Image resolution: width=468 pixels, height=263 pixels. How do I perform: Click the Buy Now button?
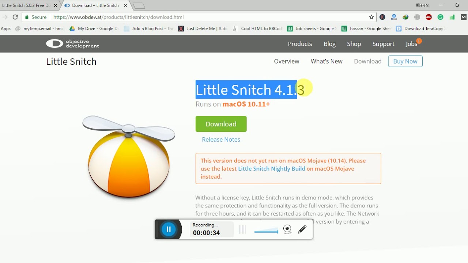(x=405, y=61)
